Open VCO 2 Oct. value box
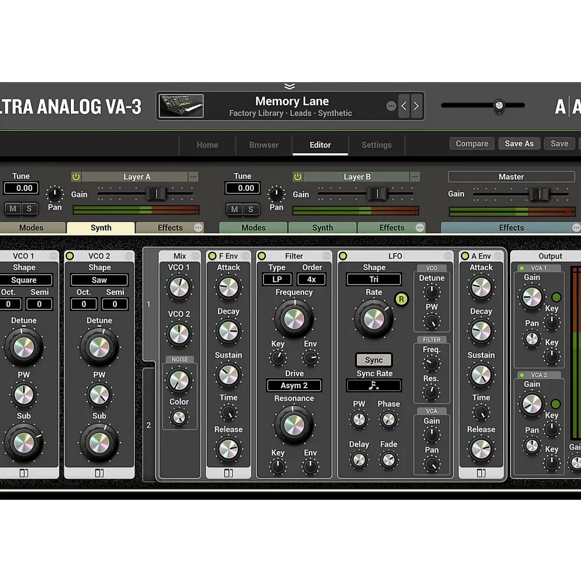This screenshot has width=581, height=582. (x=83, y=304)
